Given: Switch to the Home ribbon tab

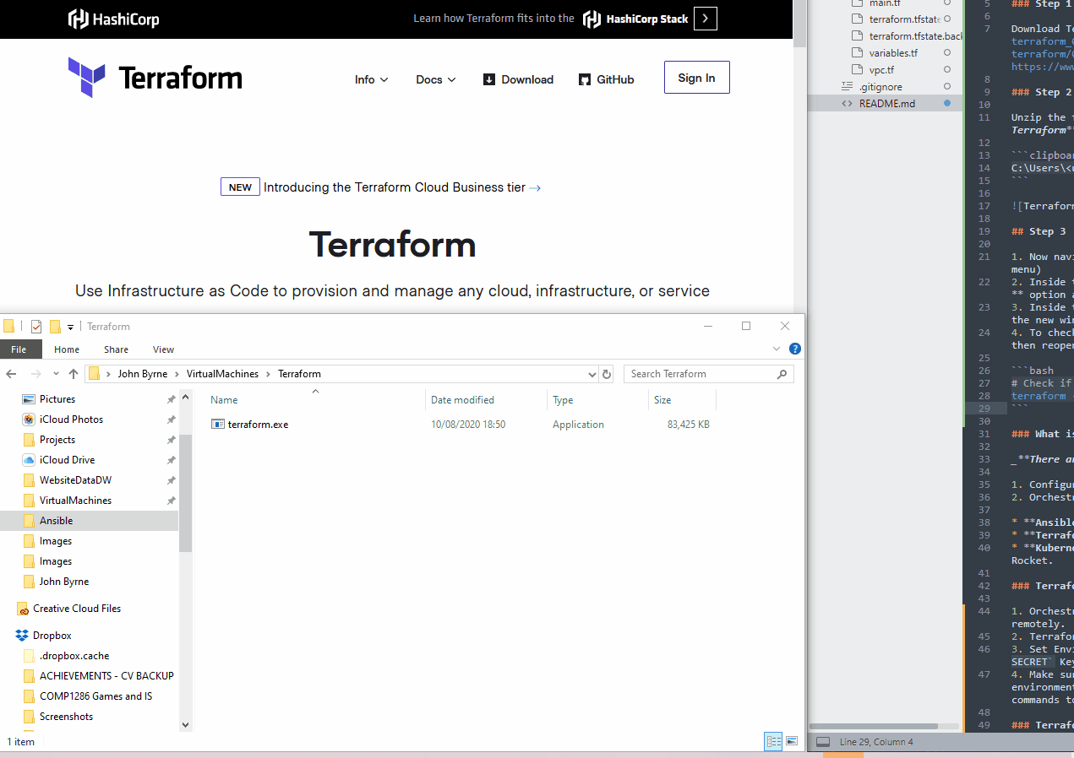Looking at the screenshot, I should point(67,349).
